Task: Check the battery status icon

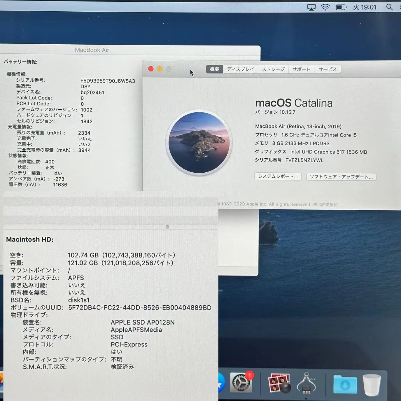Action: (x=341, y=7)
